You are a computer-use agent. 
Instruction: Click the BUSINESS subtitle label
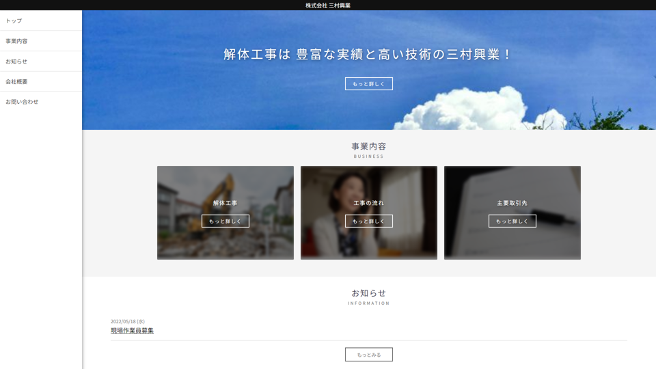(x=369, y=156)
